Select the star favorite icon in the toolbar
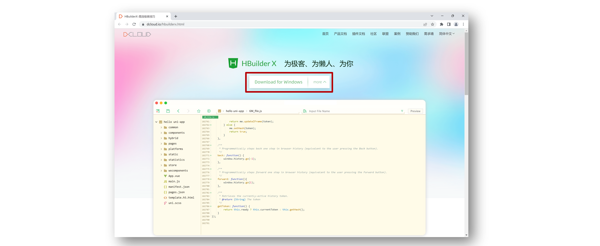The height and width of the screenshot is (246, 600). 199,111
